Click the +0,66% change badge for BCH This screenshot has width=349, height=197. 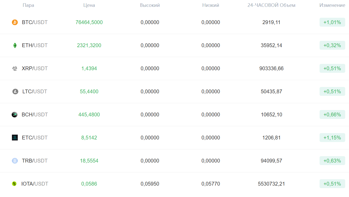point(332,115)
